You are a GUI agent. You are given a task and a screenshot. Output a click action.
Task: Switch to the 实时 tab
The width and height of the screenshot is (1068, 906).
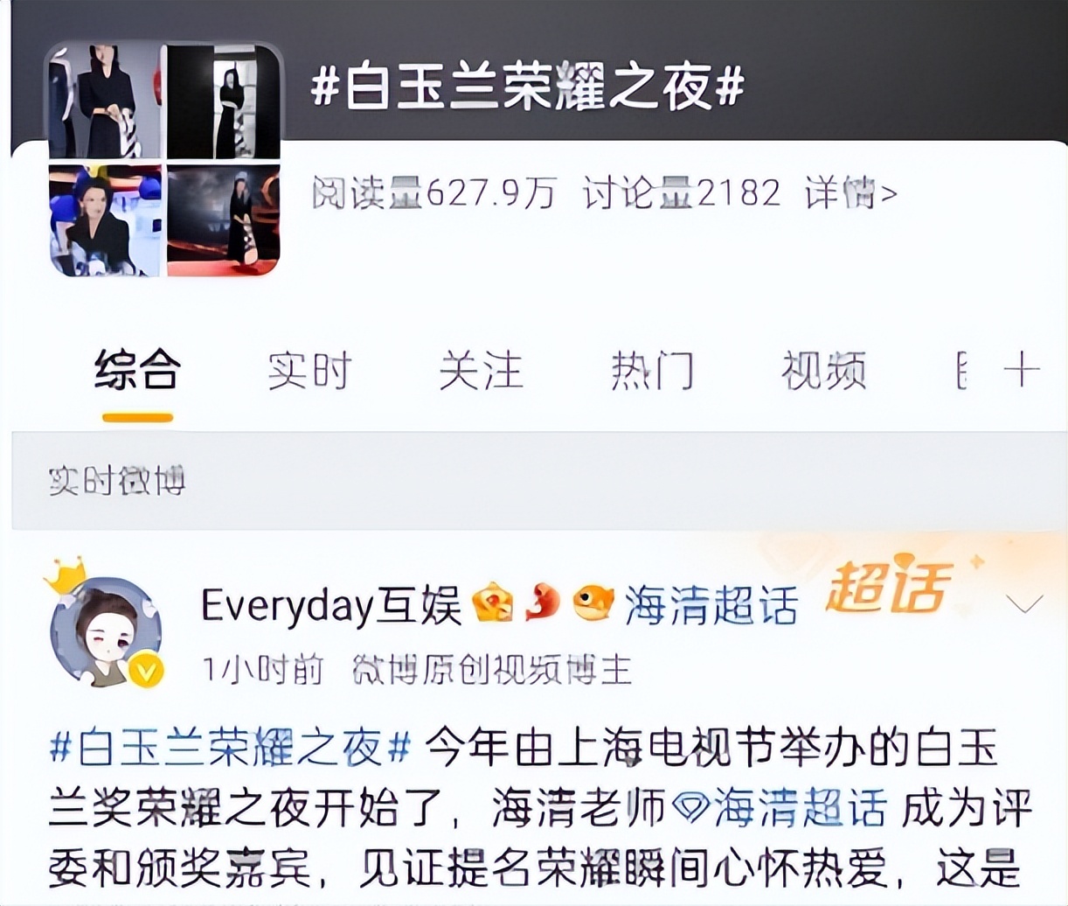coord(309,370)
